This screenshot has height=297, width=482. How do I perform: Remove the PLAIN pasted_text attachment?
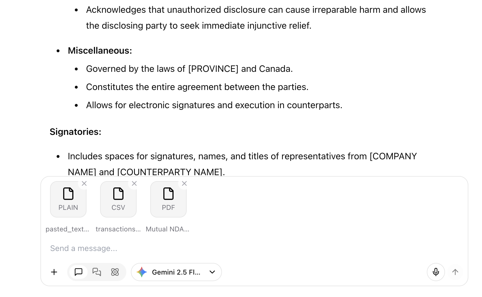[x=84, y=183]
